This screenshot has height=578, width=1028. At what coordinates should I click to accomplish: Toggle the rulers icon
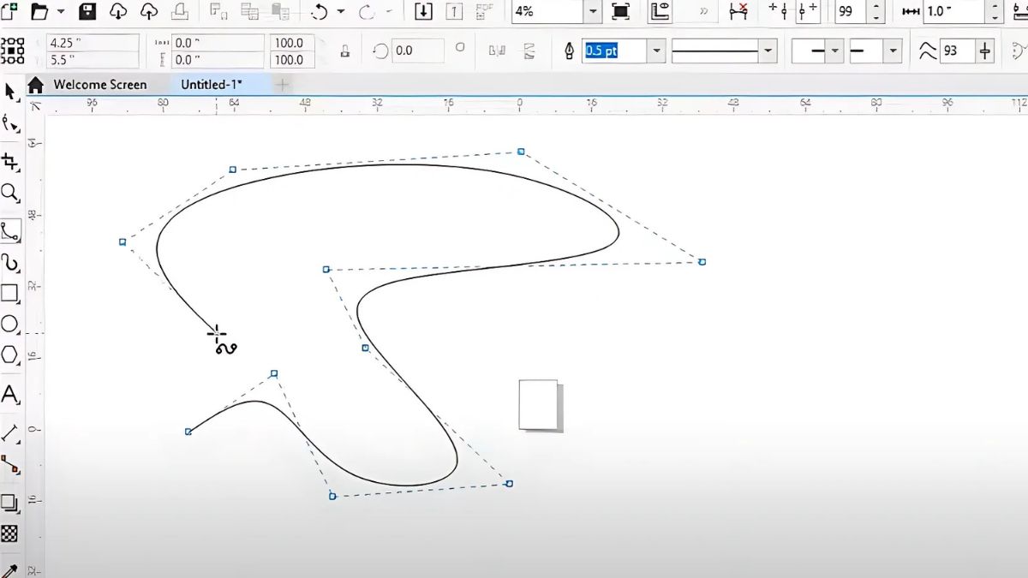click(660, 11)
